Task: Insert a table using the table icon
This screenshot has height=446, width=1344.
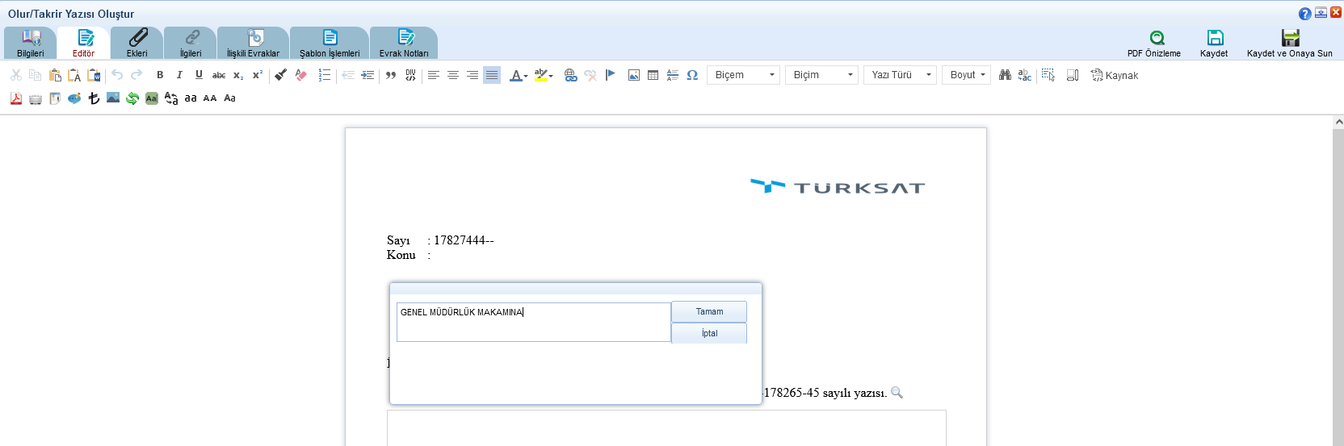Action: coord(653,75)
